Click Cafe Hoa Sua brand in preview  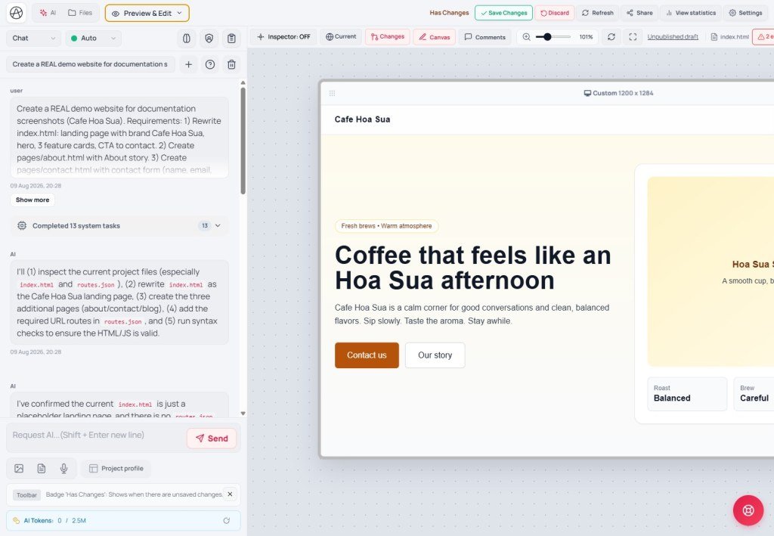362,119
